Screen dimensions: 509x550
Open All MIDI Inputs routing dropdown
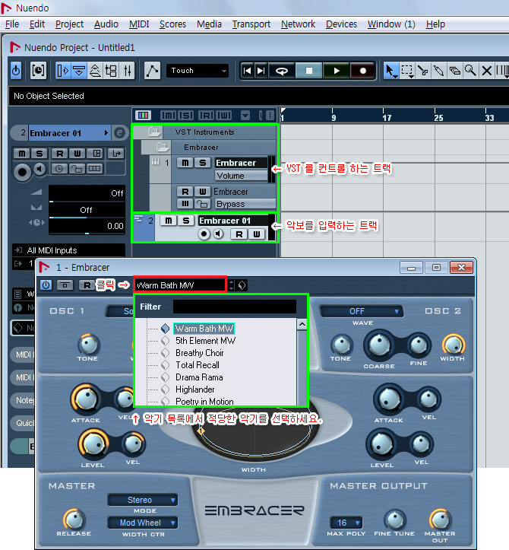tap(68, 250)
